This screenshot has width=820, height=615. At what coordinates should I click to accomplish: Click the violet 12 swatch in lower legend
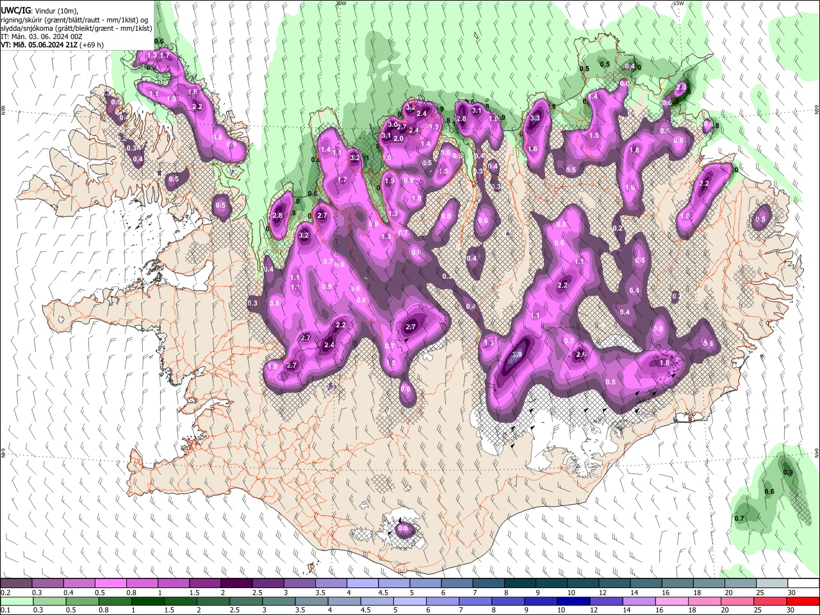(x=607, y=601)
